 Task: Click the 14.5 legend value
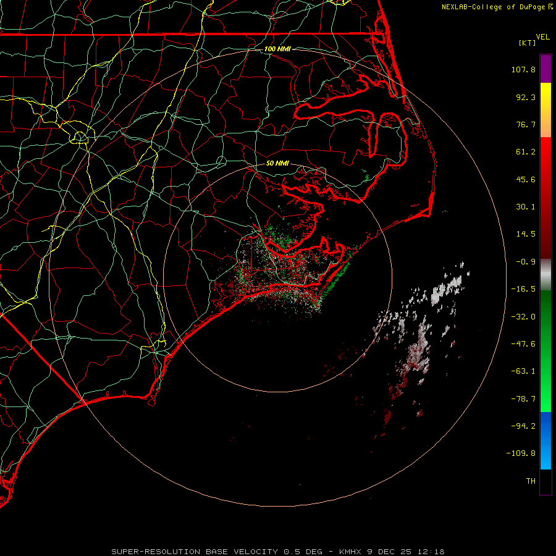click(x=526, y=234)
